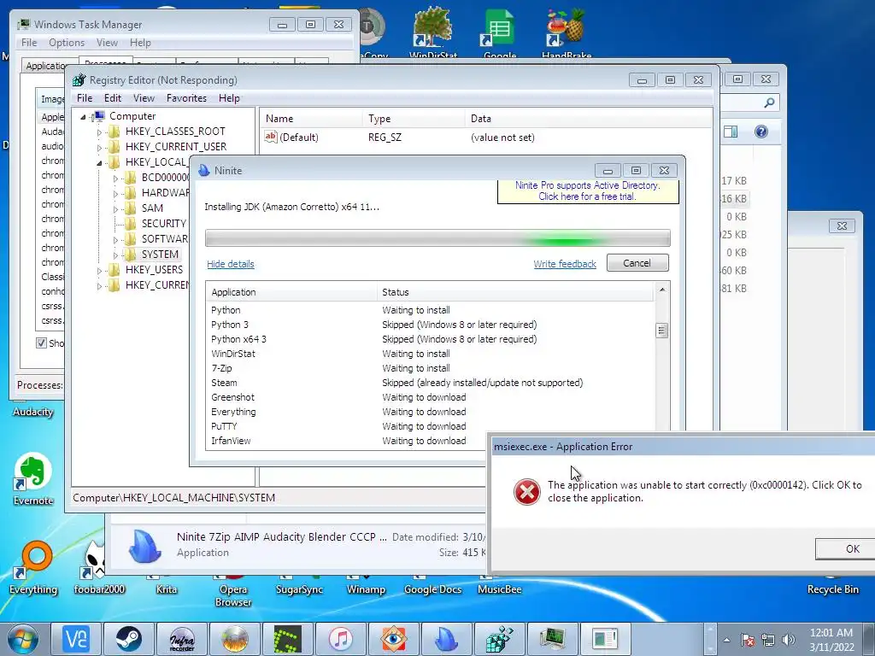This screenshot has height=656, width=875.
Task: Expand HKEY_CURRENT_USER tree node
Action: (x=99, y=147)
